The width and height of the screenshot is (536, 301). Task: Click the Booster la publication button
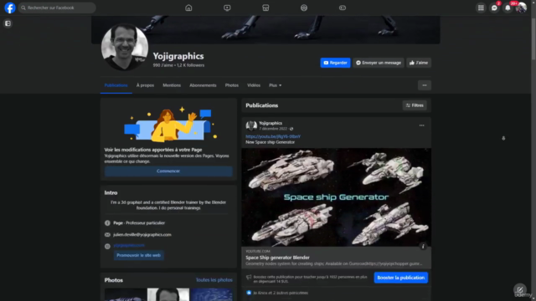[400, 278]
